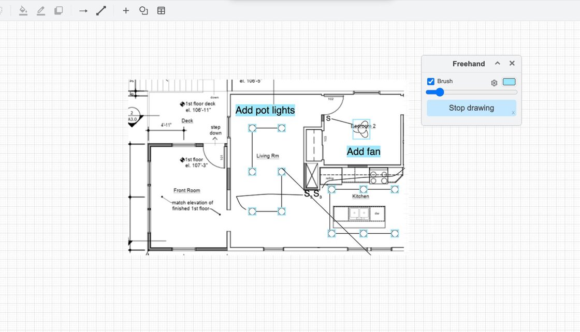Click the 'Add fan' label
580x332 pixels.
364,152
